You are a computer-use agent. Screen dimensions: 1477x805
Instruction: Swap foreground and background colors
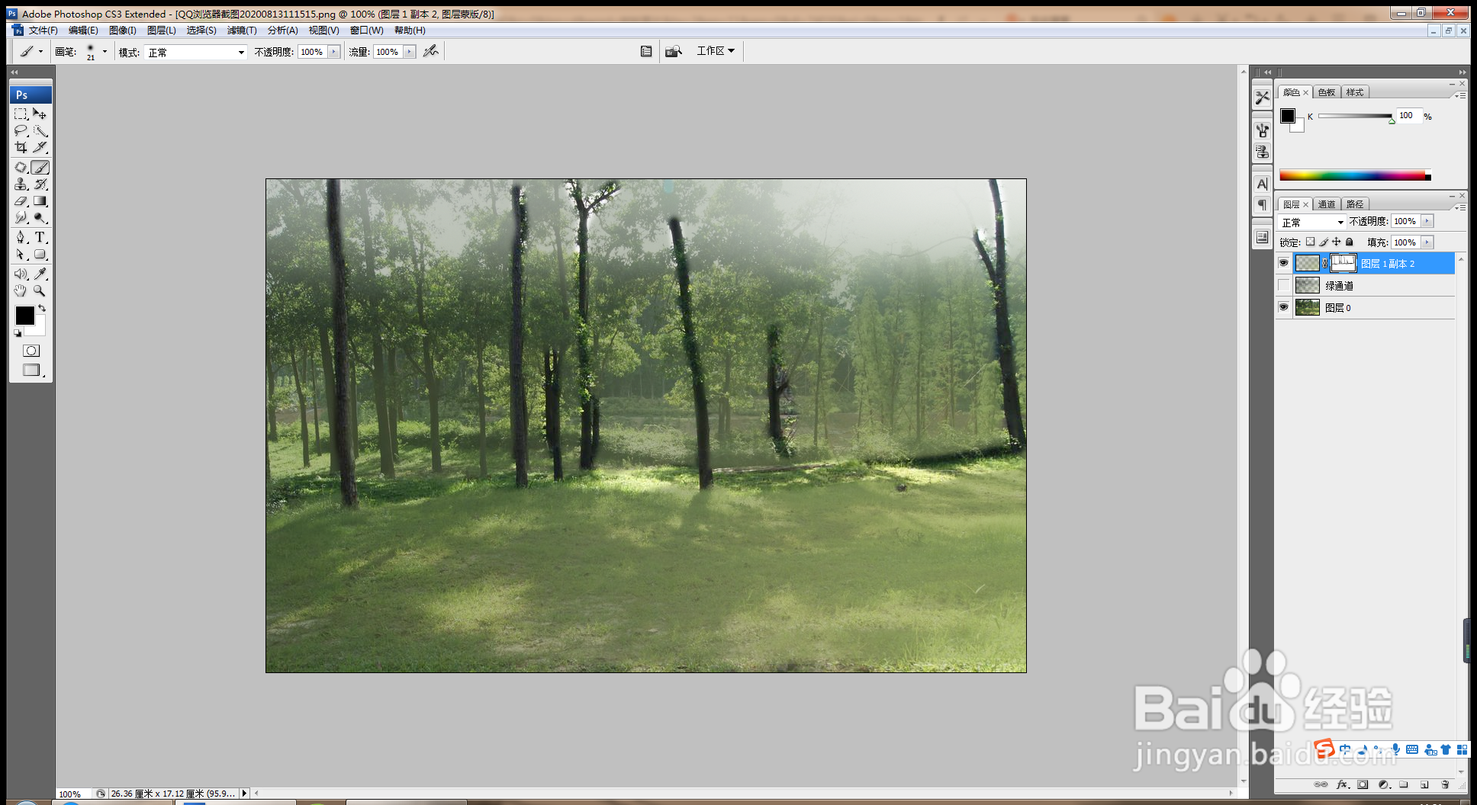(42, 308)
